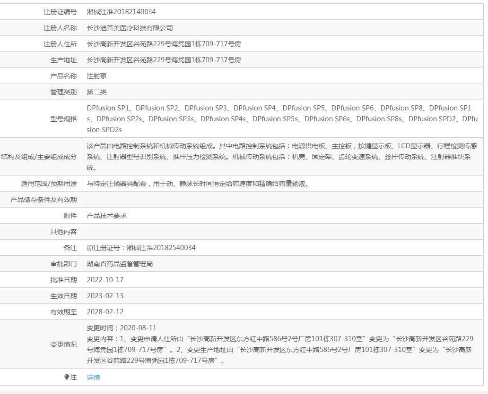Select the 型号规格 label
Image resolution: width=488 pixels, height=394 pixels.
(63, 119)
